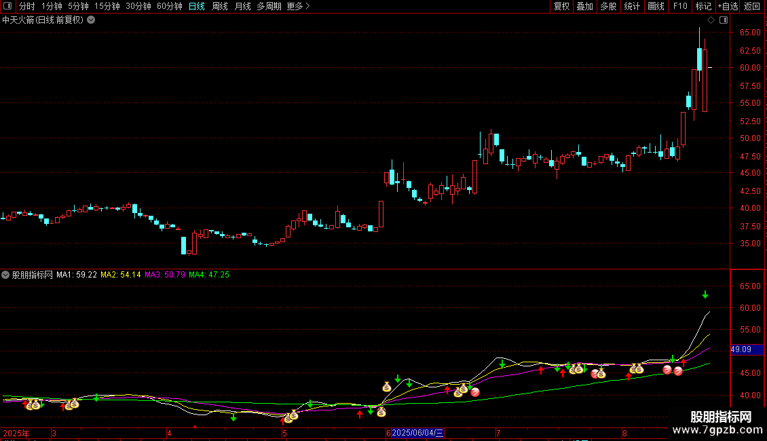Select the 日线 daily period
This screenshot has width=767, height=441.
[197, 6]
